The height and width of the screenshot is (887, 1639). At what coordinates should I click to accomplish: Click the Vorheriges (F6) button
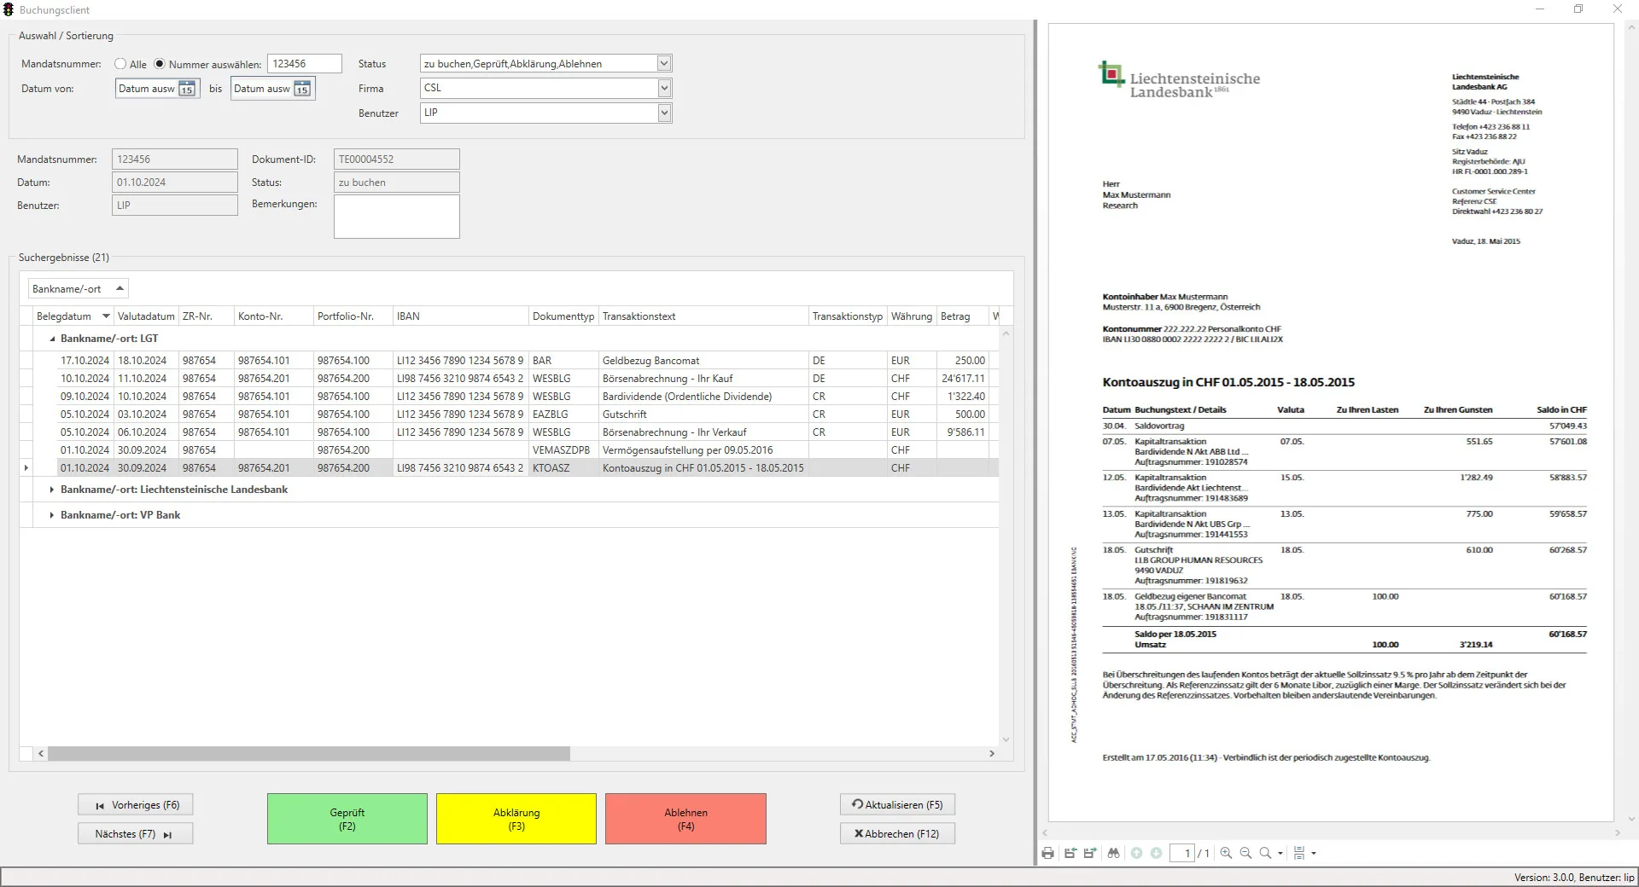[136, 805]
